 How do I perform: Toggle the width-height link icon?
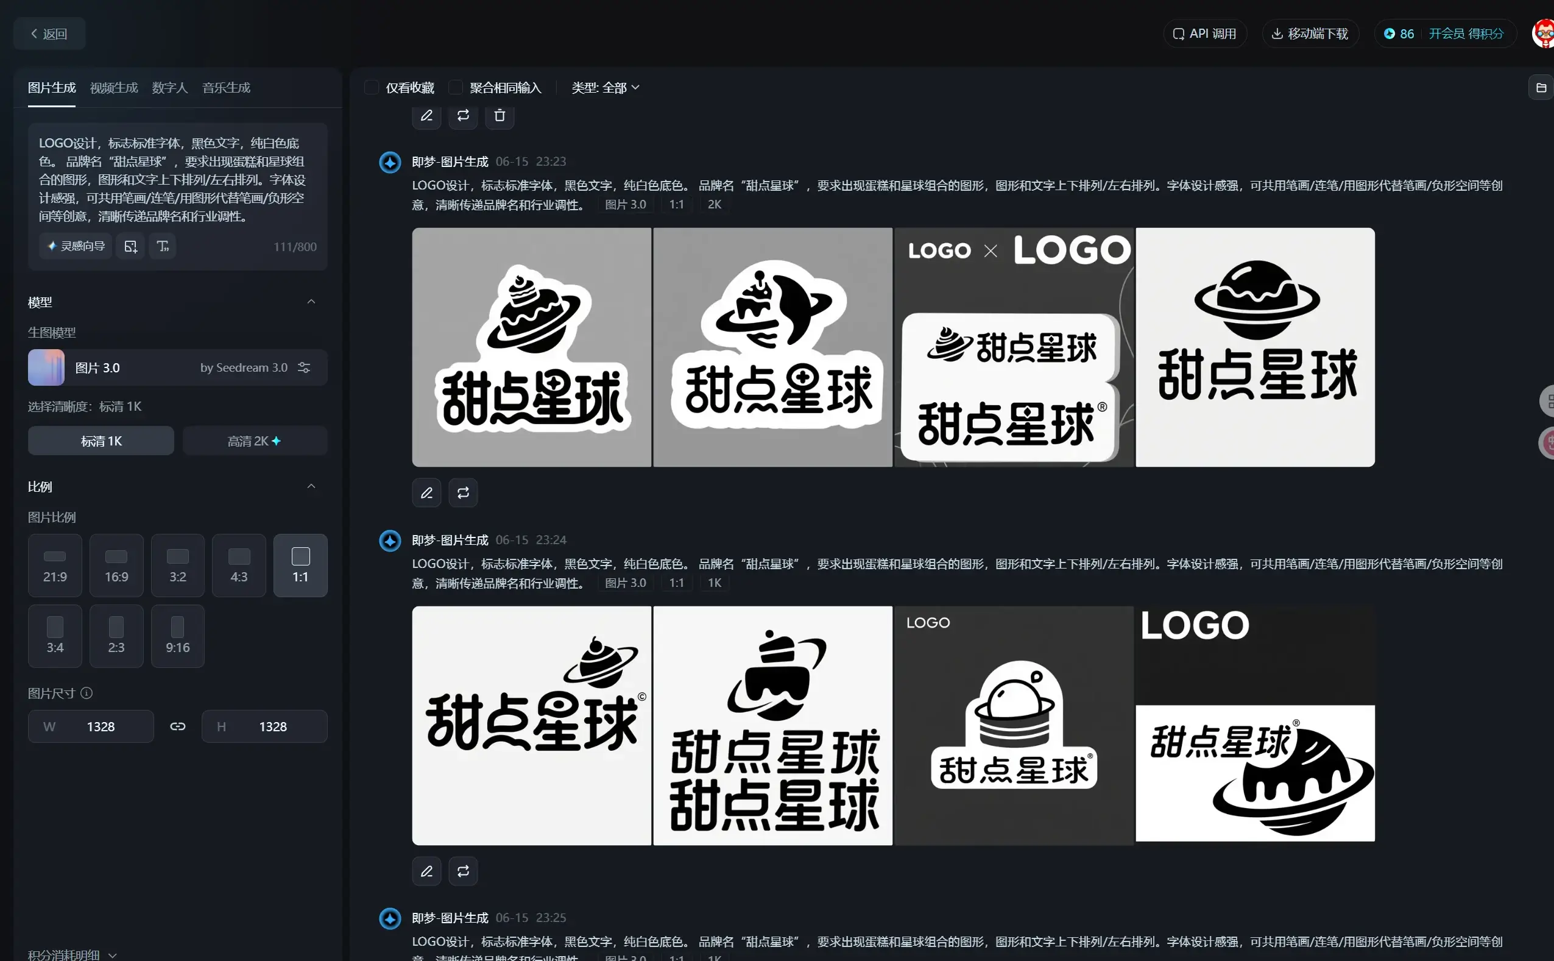177,726
